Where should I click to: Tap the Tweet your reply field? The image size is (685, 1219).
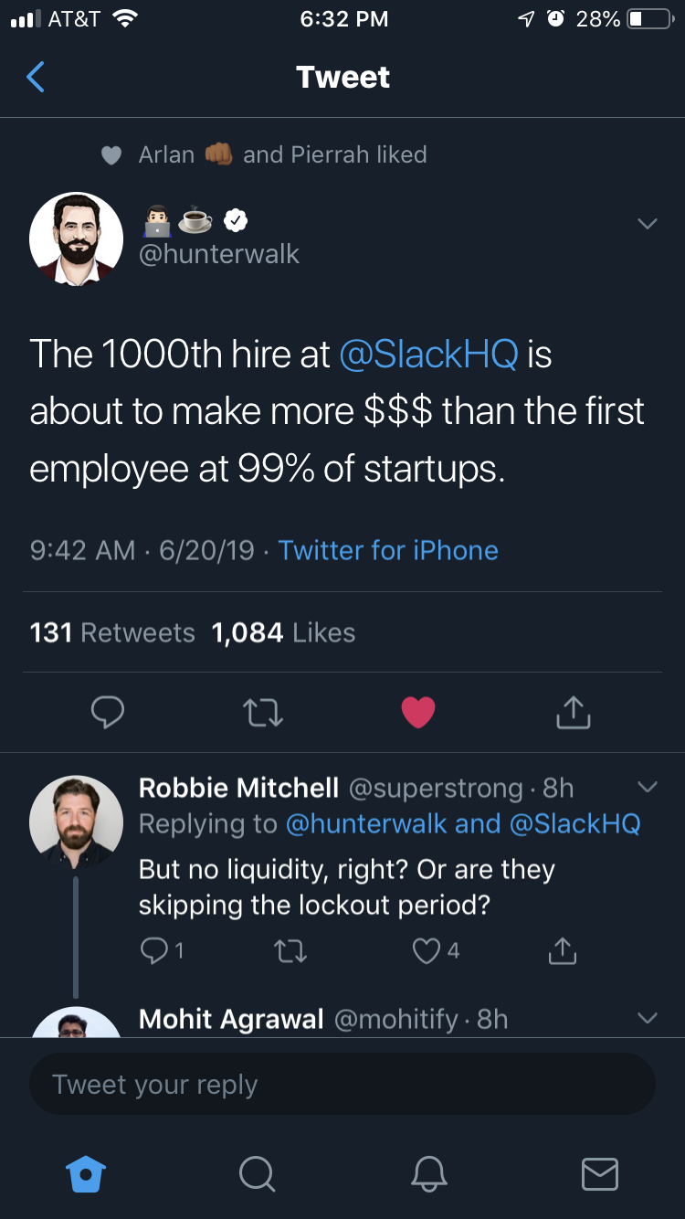point(342,1085)
